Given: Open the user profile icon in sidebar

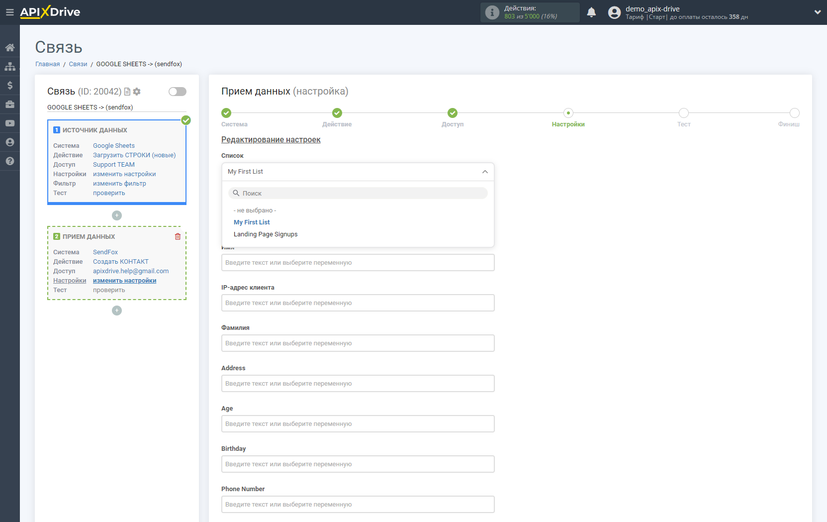Looking at the screenshot, I should (x=10, y=142).
